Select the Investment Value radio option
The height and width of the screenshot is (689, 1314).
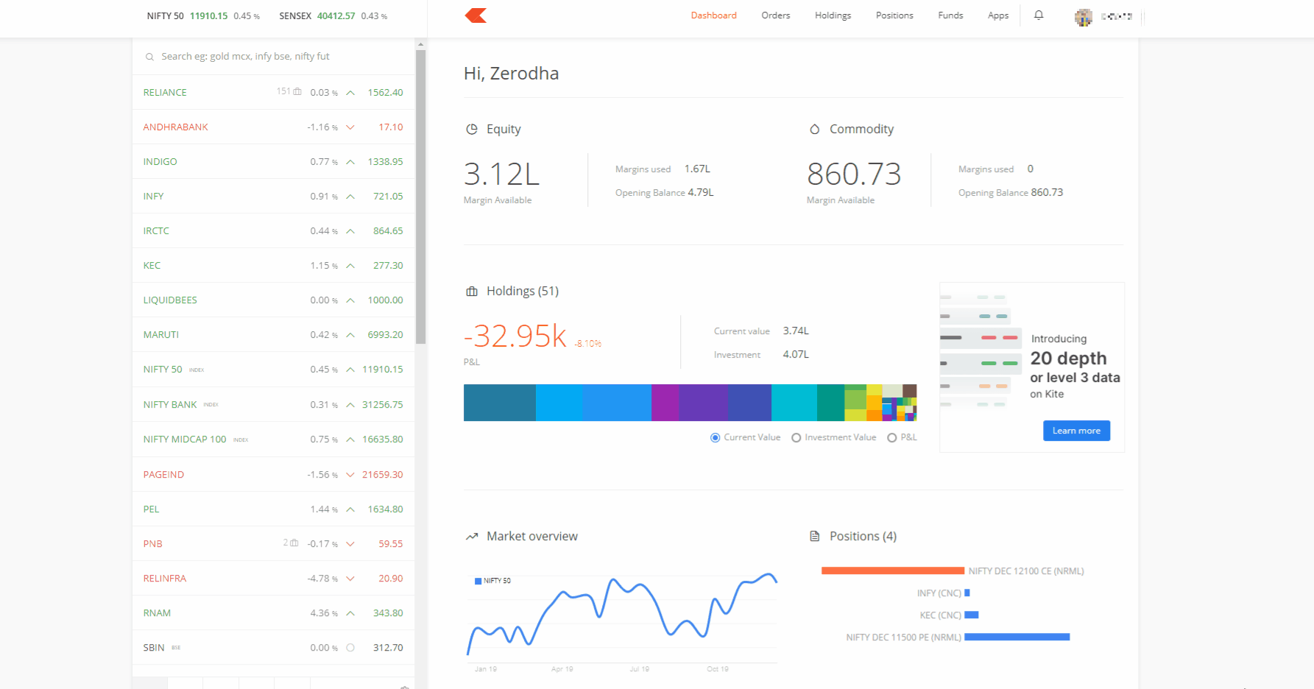point(796,438)
